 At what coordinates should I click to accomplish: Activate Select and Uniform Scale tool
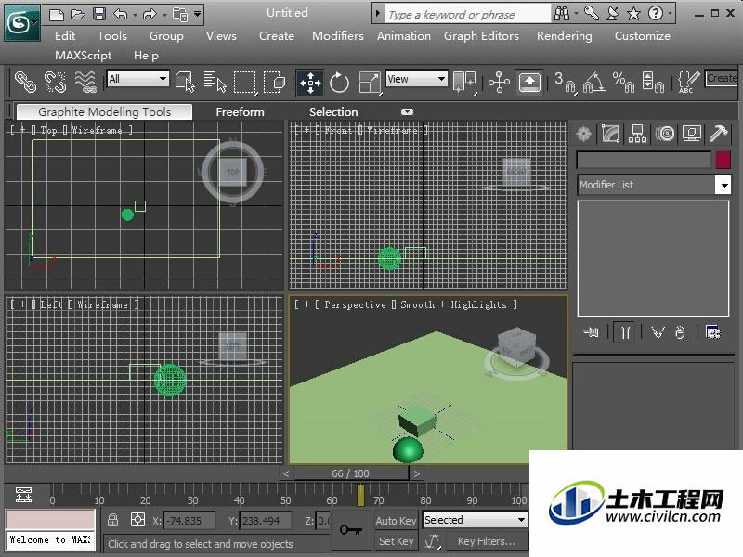(x=370, y=83)
